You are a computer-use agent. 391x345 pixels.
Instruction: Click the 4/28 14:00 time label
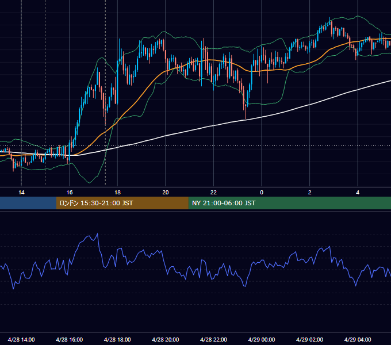tap(21, 339)
